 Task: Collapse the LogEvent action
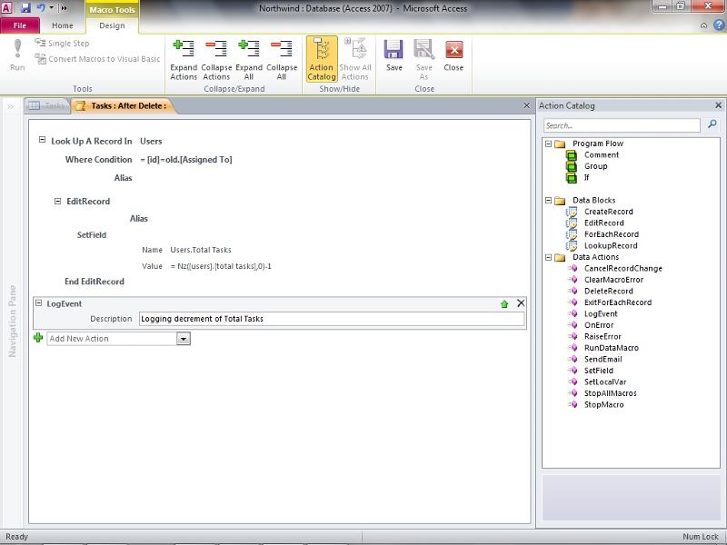coord(39,302)
